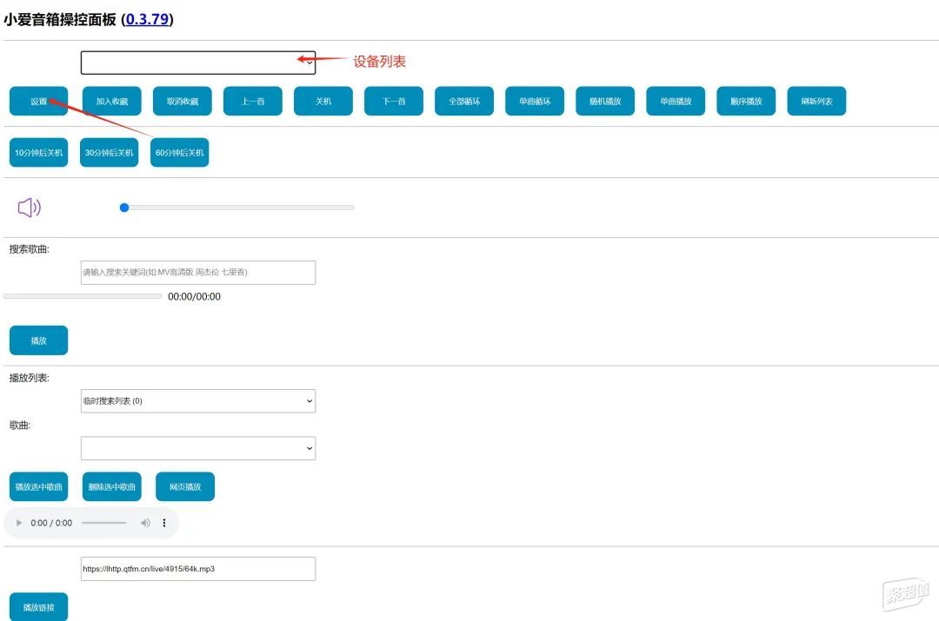
Task: Open audio player three-dot menu
Action: click(164, 523)
